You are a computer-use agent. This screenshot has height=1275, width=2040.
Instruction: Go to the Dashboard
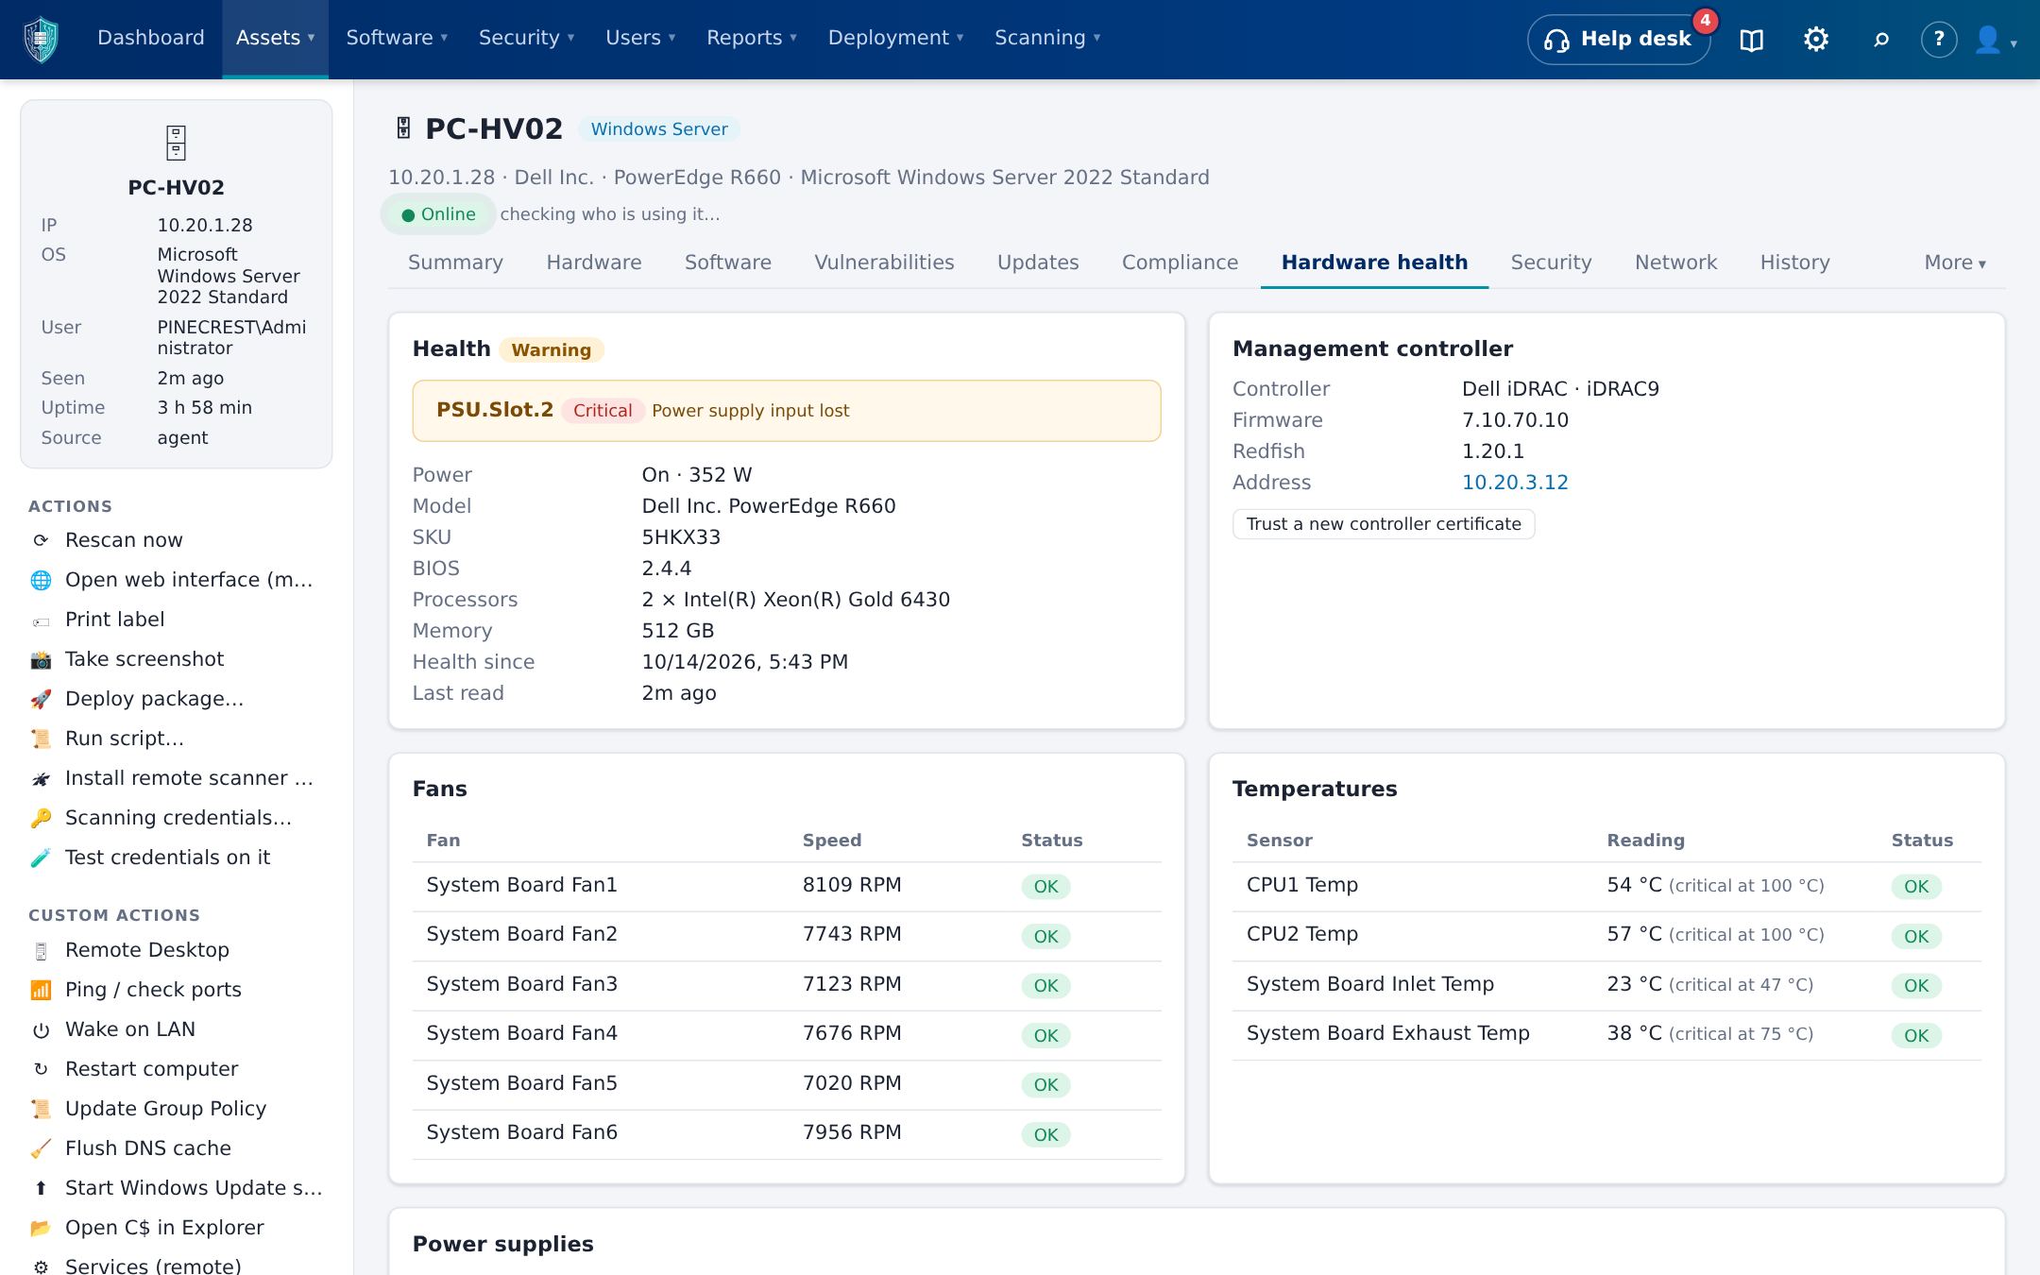151,38
